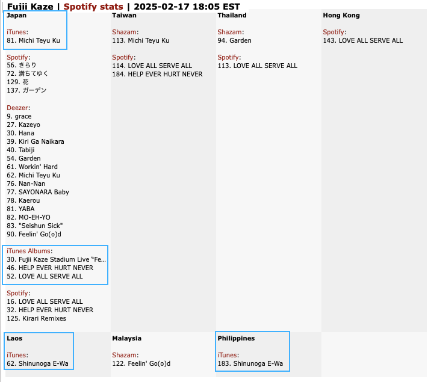Viewport: 428px width, 382px height.
Task: Click the "Japan" country heading
Action: 17,15
